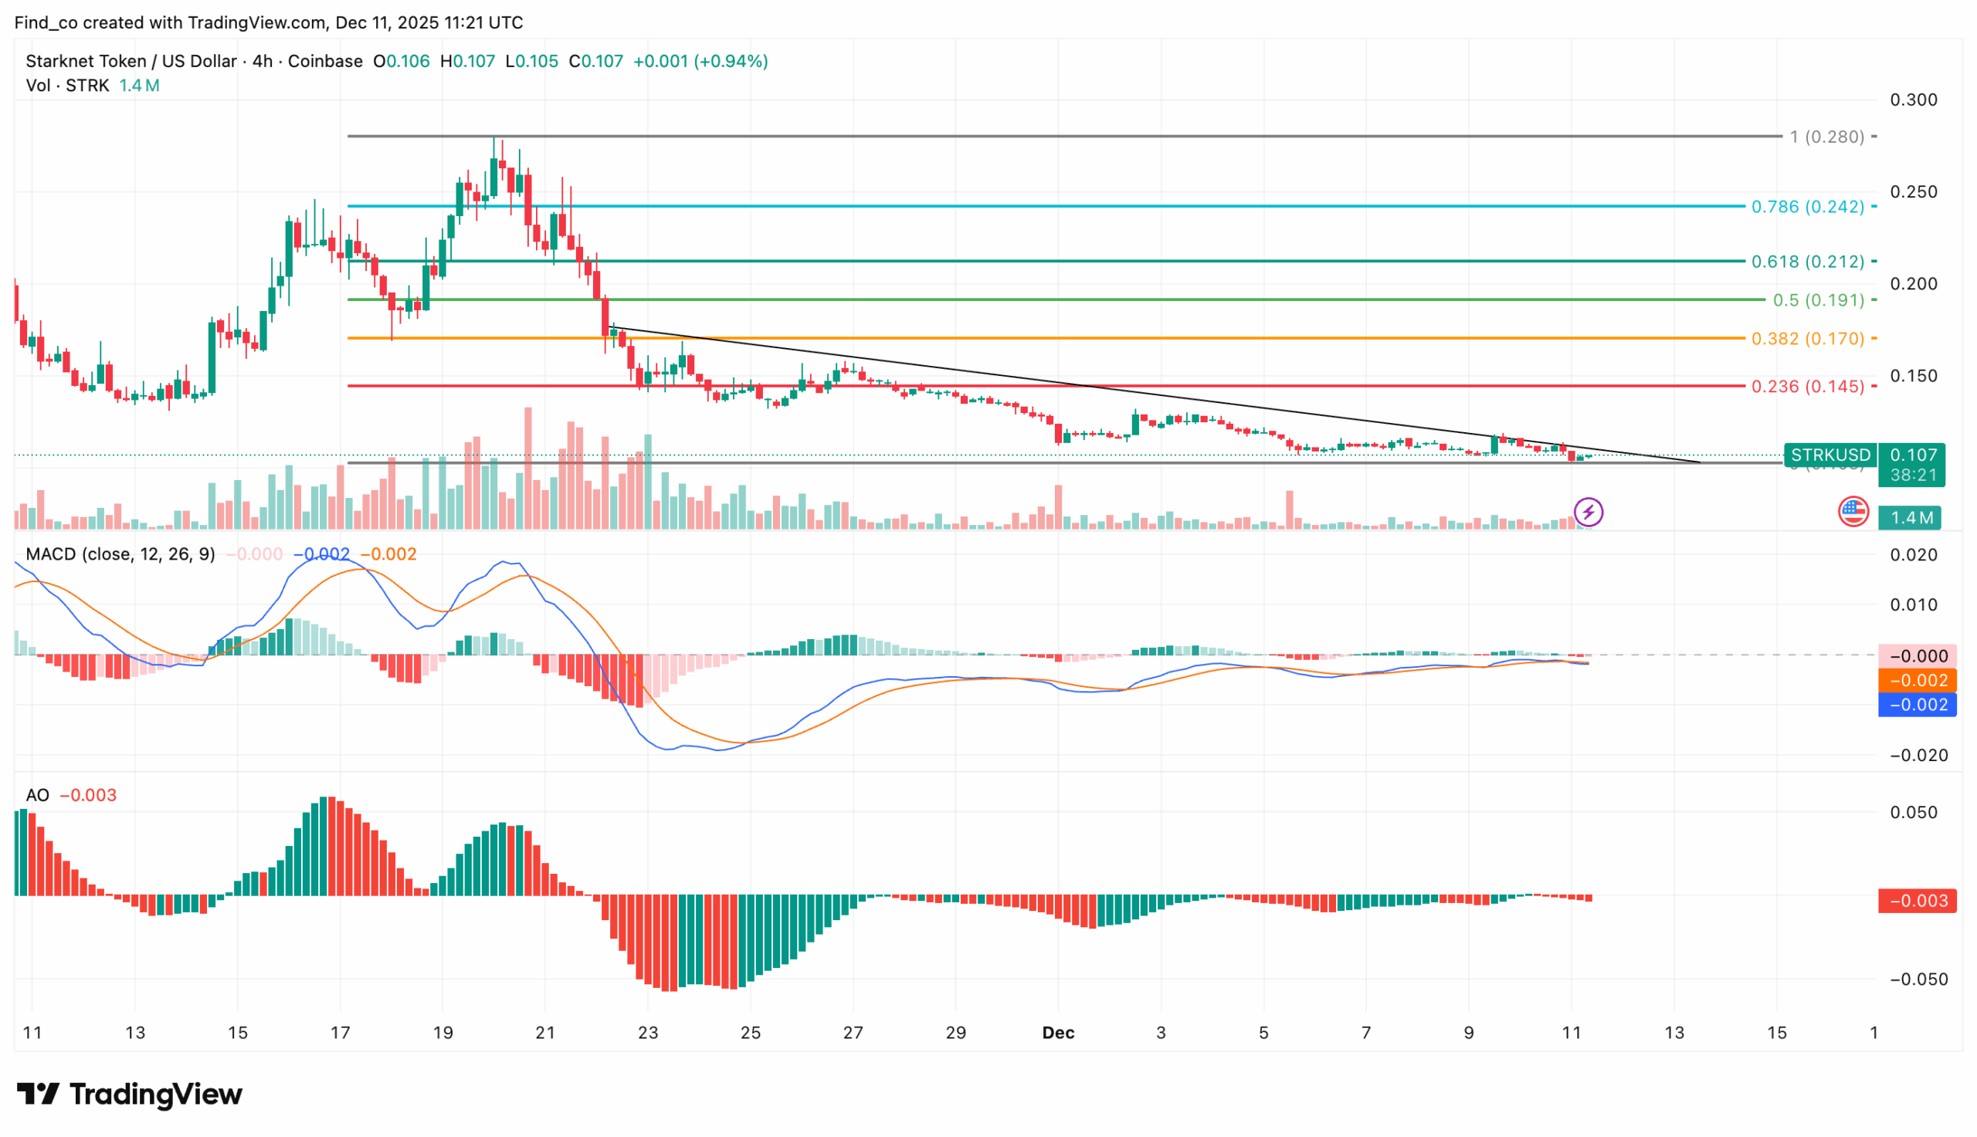This screenshot has width=1977, height=1137.
Task: Click the '7' date axis label
Action: tap(1365, 1032)
